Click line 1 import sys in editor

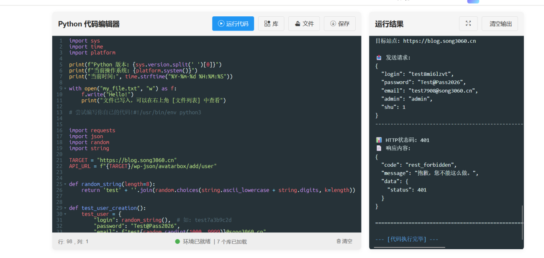[85, 41]
